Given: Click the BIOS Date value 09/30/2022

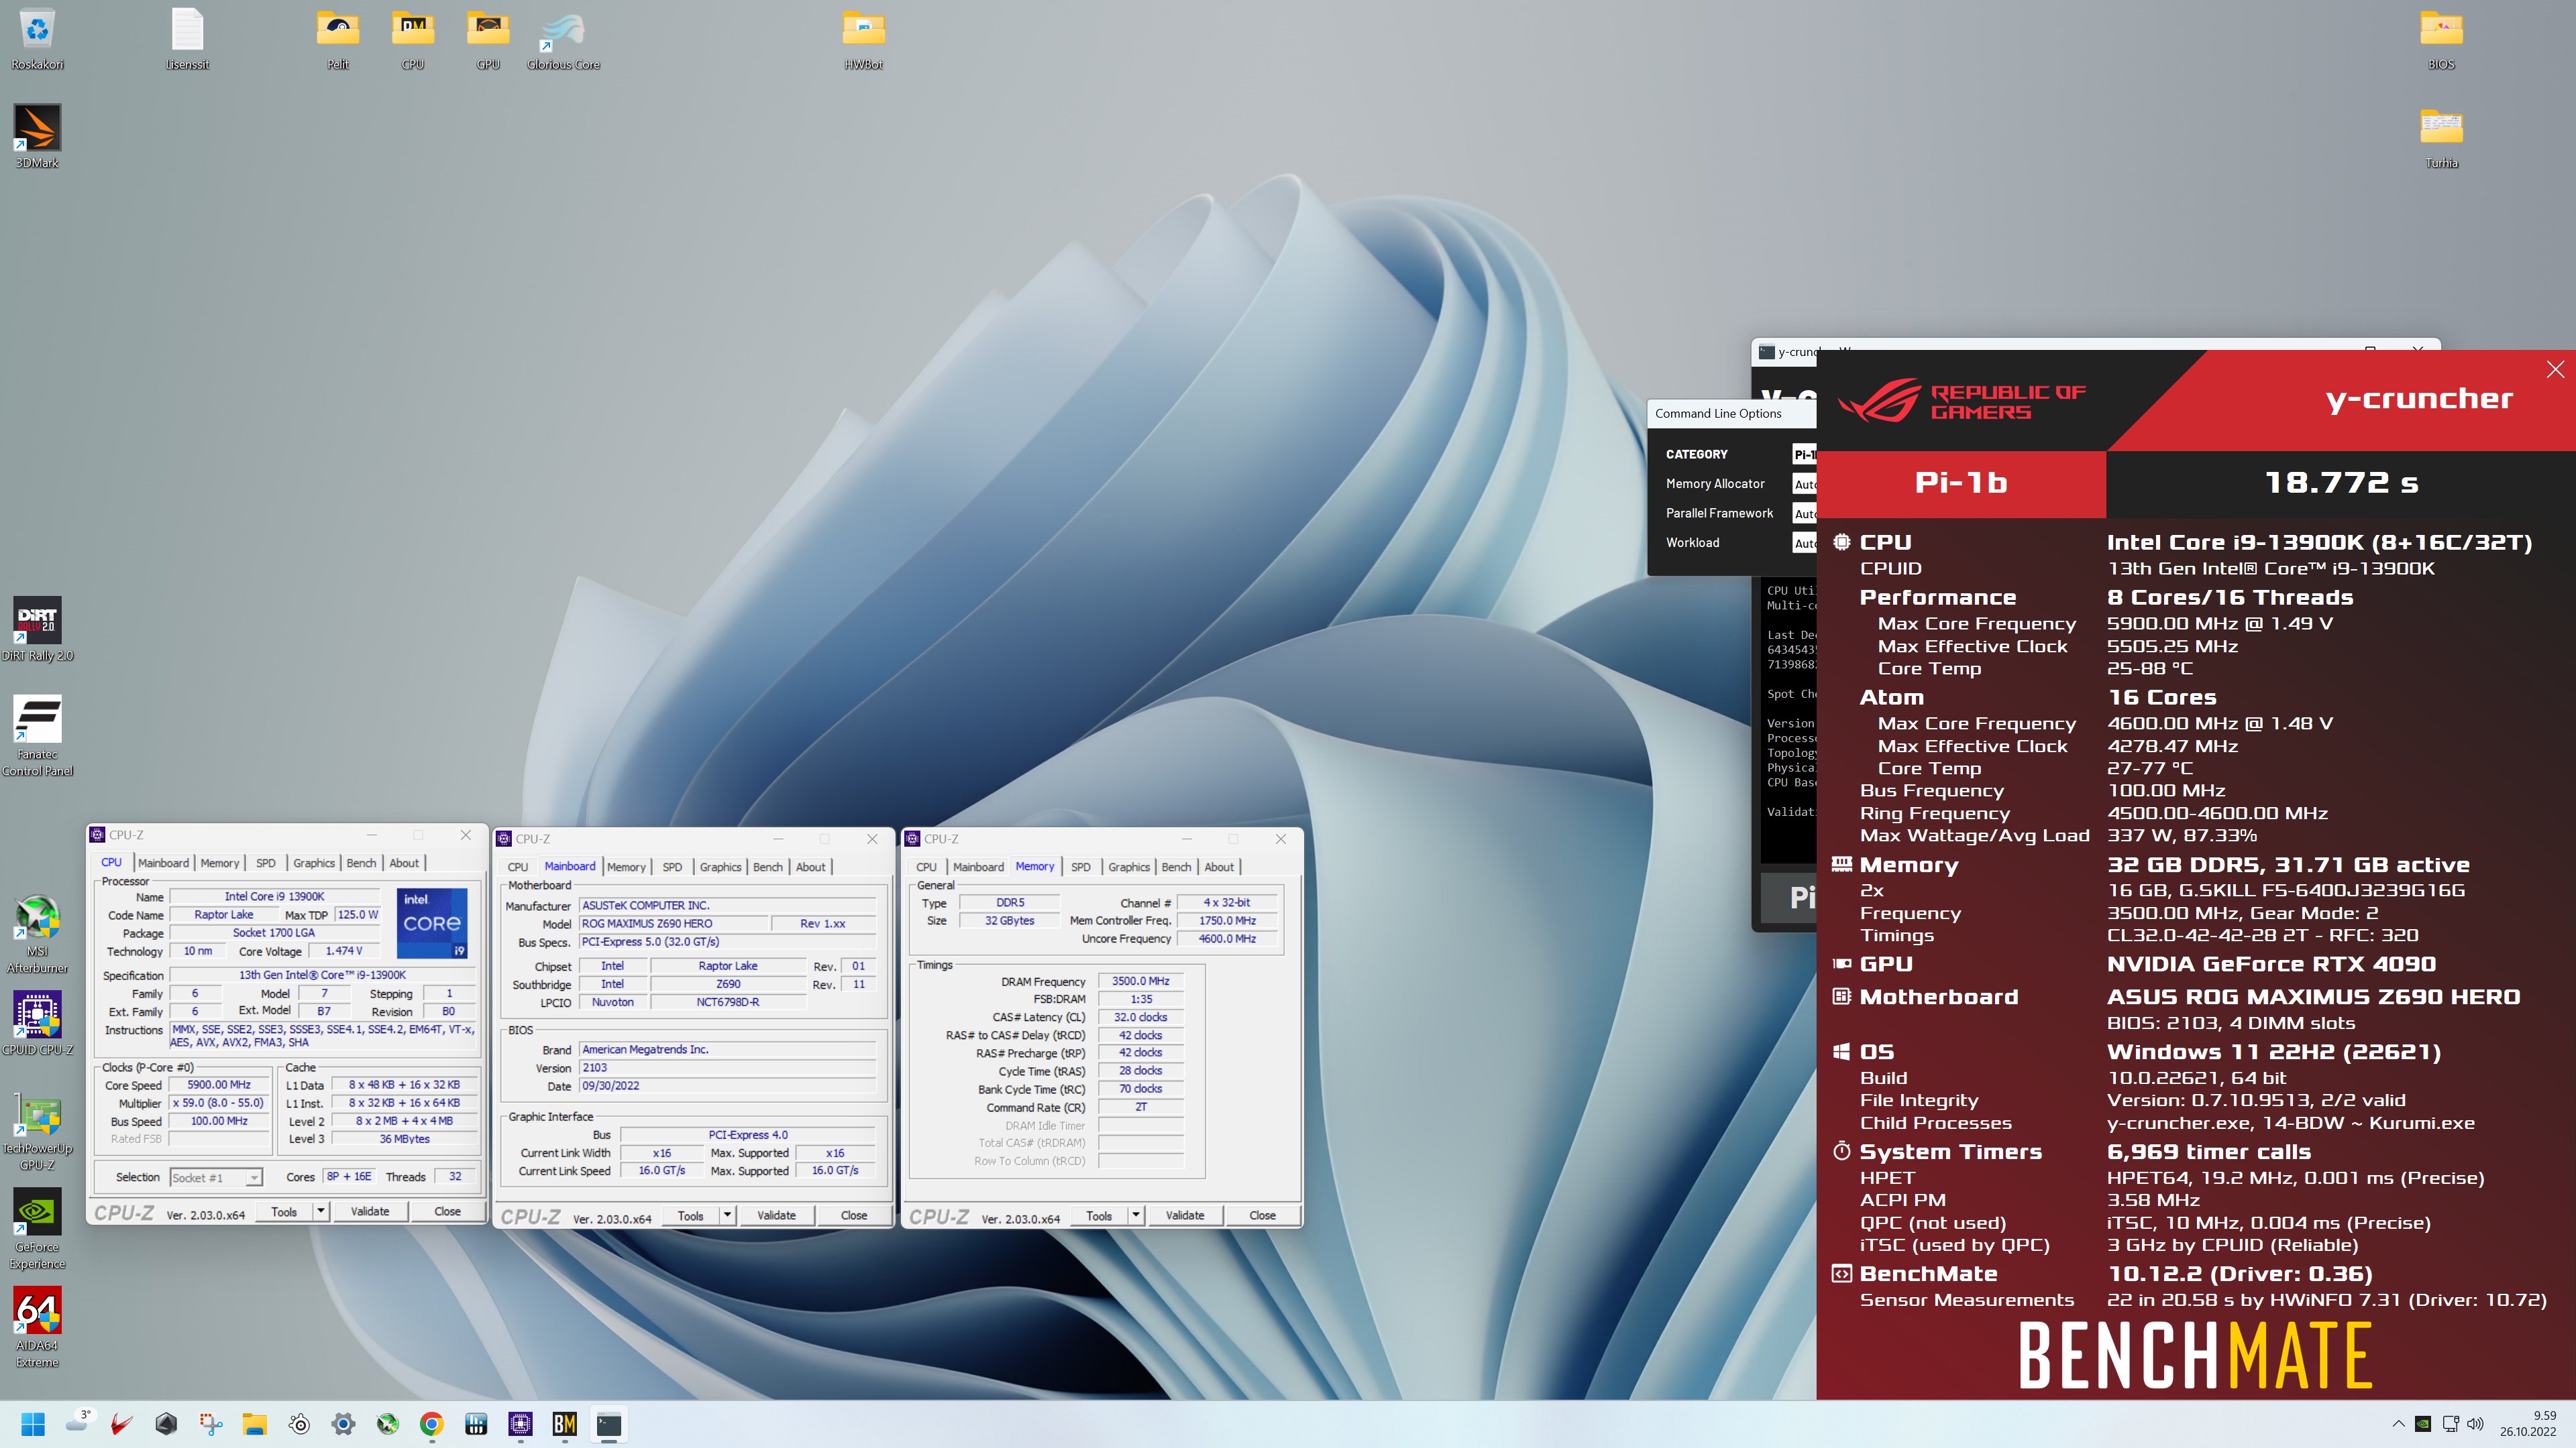Looking at the screenshot, I should 728,1086.
